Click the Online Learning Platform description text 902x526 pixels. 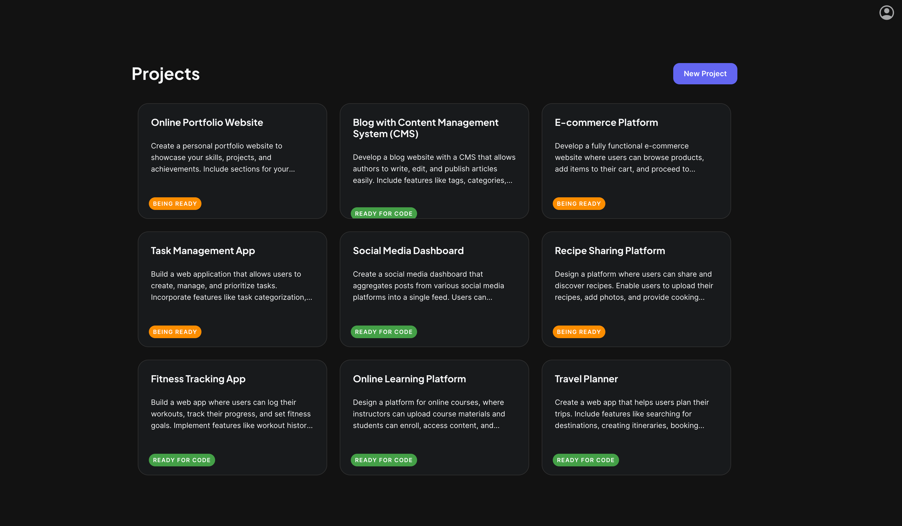[428, 414]
